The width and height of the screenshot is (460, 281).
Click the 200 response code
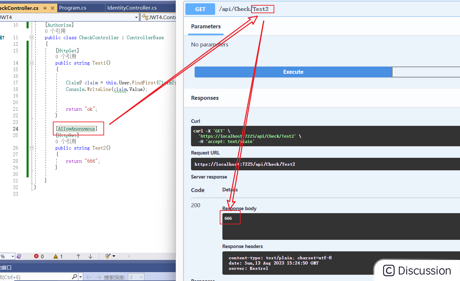click(196, 205)
